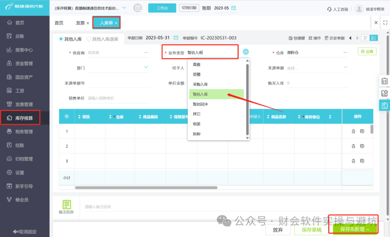Screen dimensions: 390x237
Task: Switch to the 发票 tab
Action: point(80,23)
